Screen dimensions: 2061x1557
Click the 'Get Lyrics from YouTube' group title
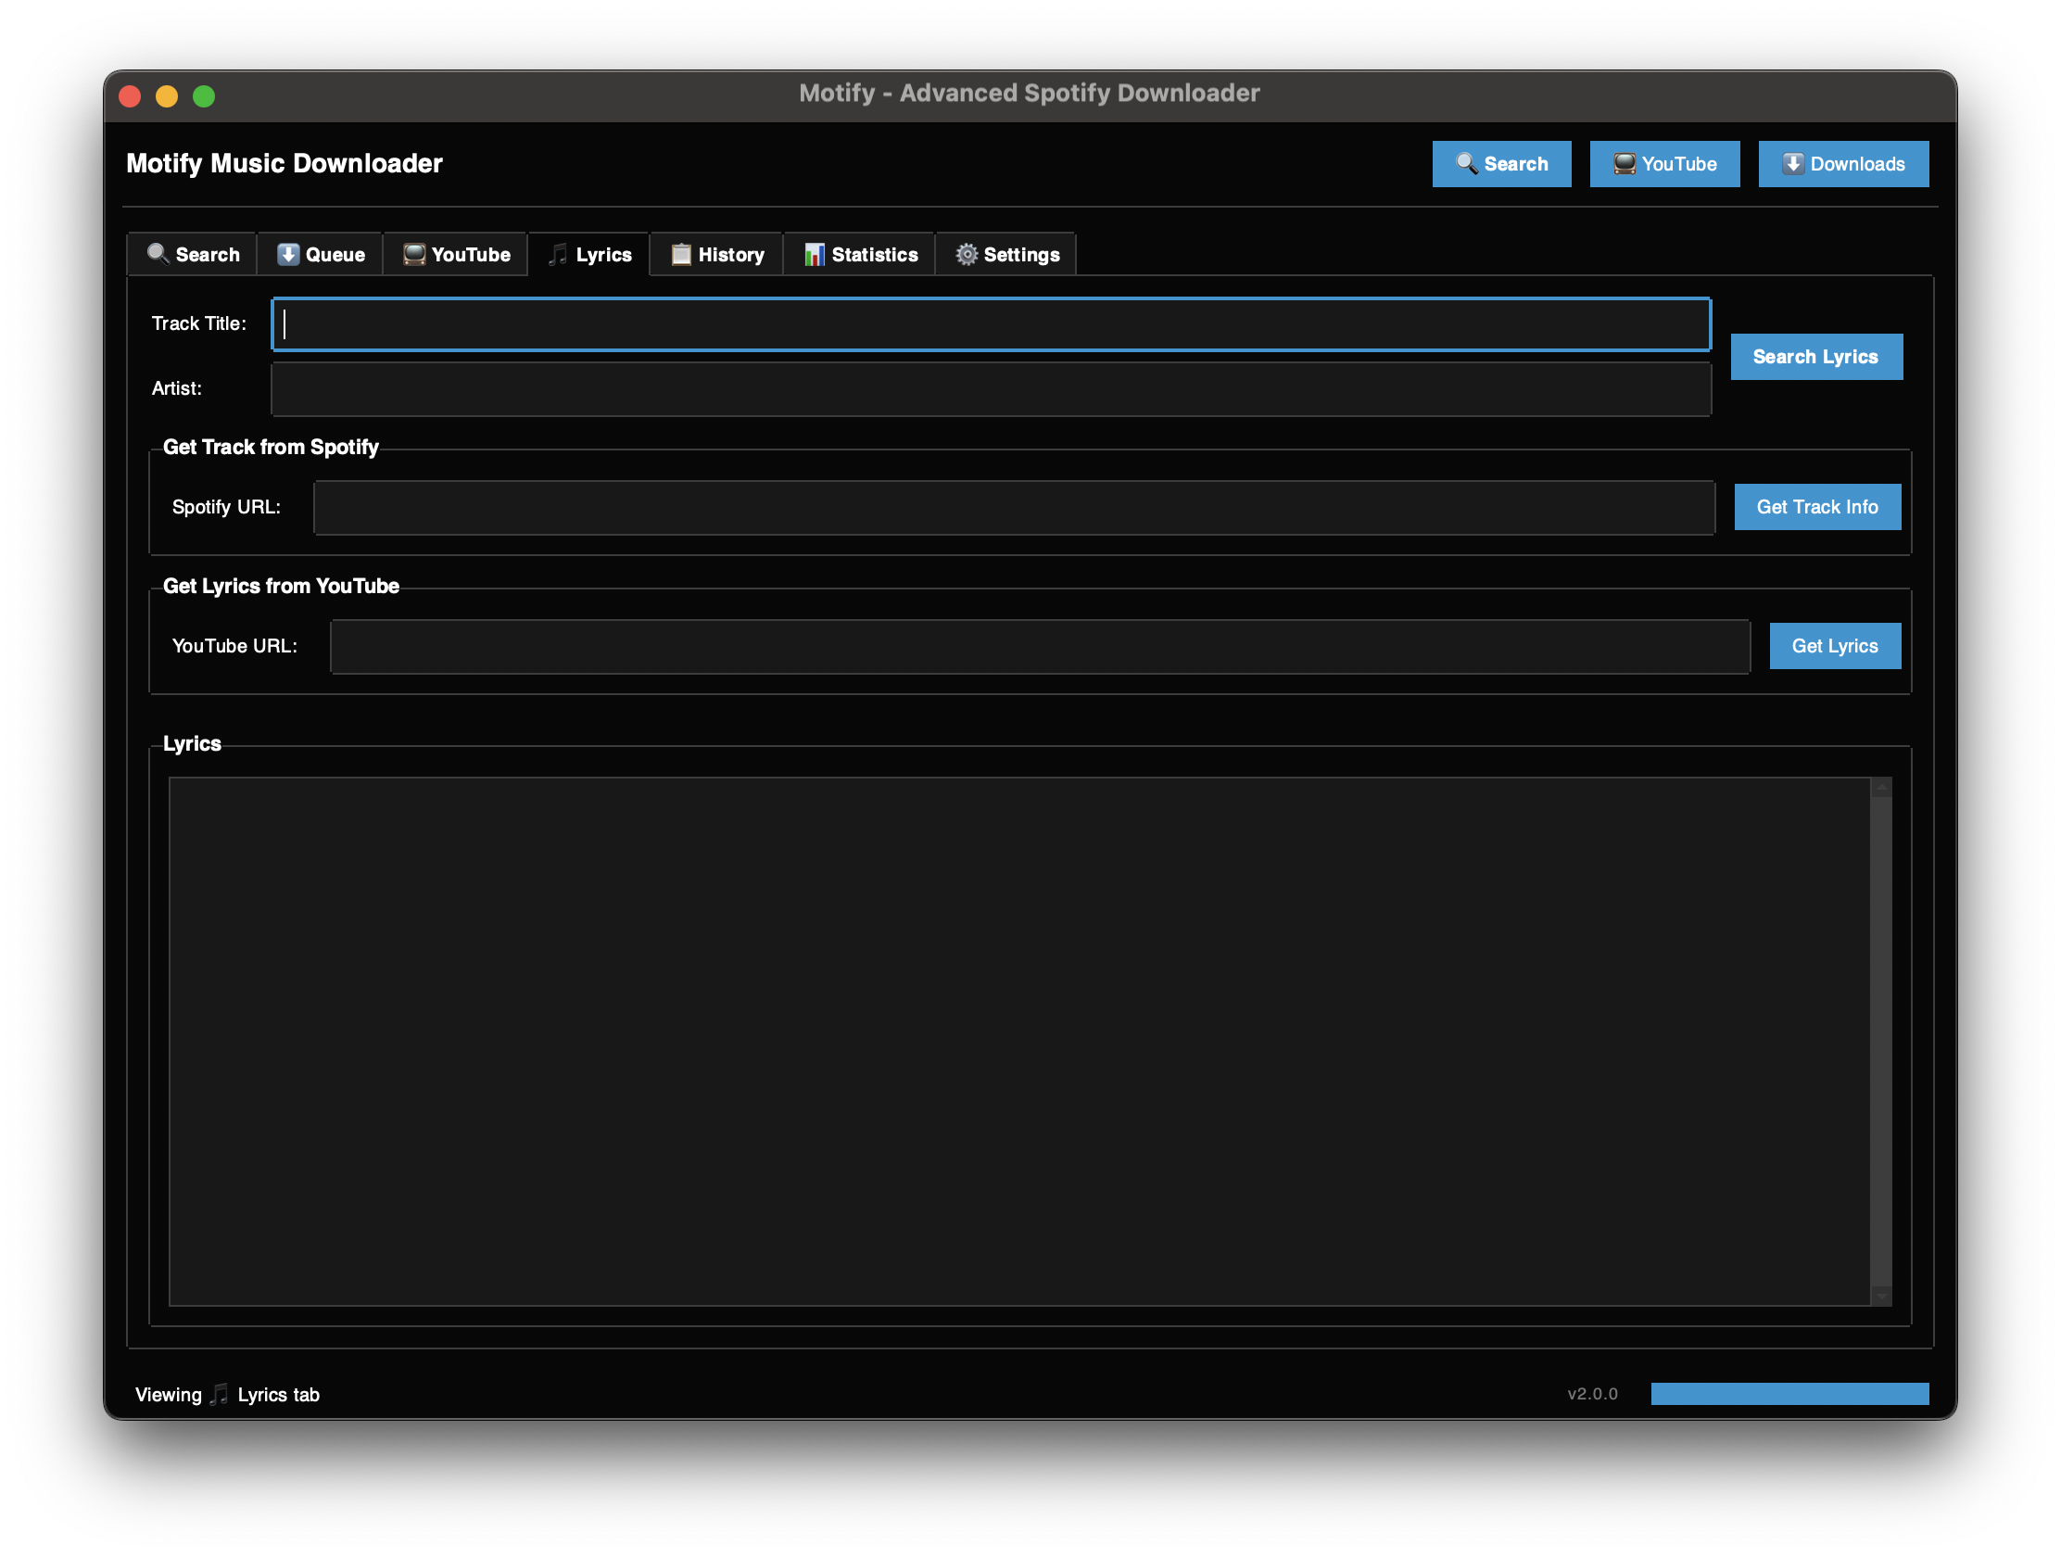282,586
